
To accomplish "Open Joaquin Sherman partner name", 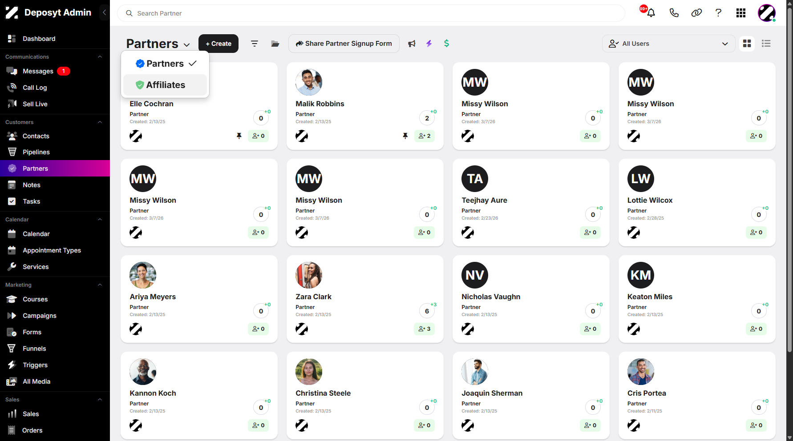I will (x=492, y=393).
